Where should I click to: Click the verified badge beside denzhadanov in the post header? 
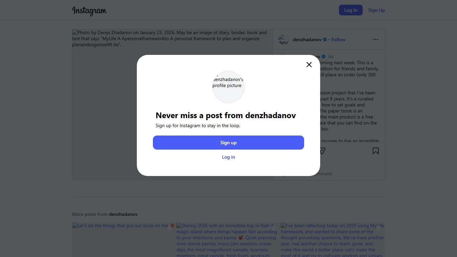[x=325, y=39]
